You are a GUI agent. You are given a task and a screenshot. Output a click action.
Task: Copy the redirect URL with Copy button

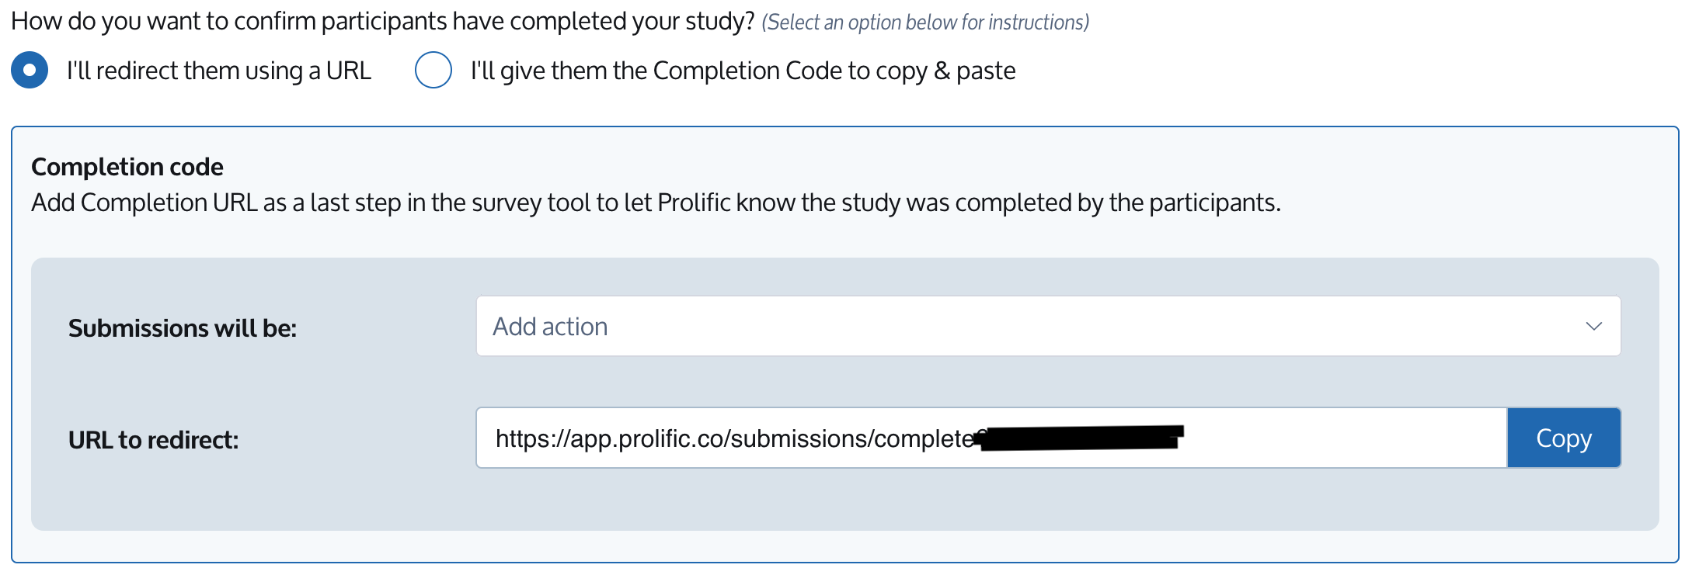[x=1564, y=438]
